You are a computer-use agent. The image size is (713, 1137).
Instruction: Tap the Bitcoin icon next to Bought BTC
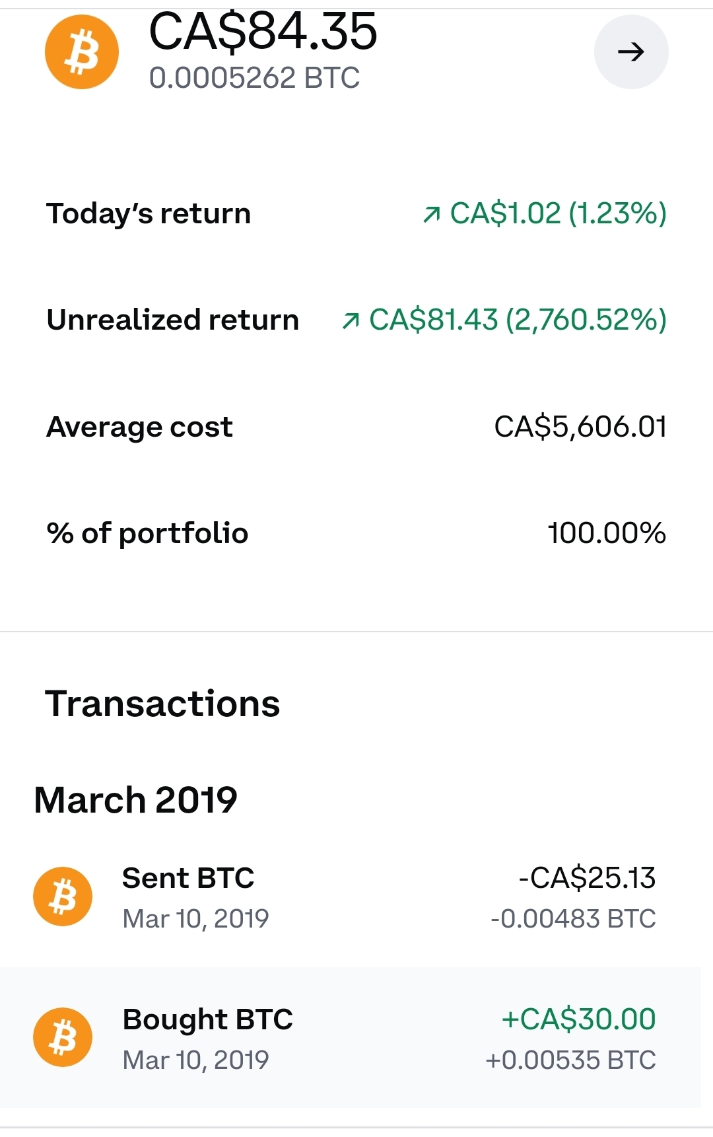coord(63,1037)
